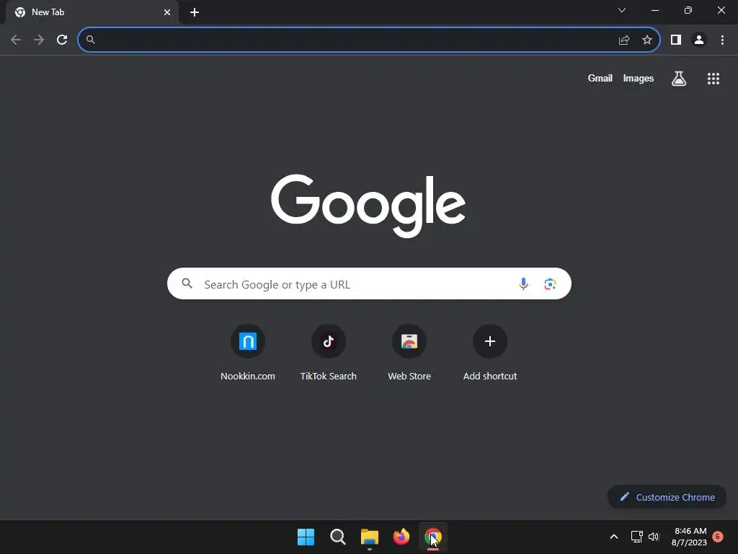The height and width of the screenshot is (554, 738).
Task: Open a new tab with plus button
Action: [x=195, y=12]
